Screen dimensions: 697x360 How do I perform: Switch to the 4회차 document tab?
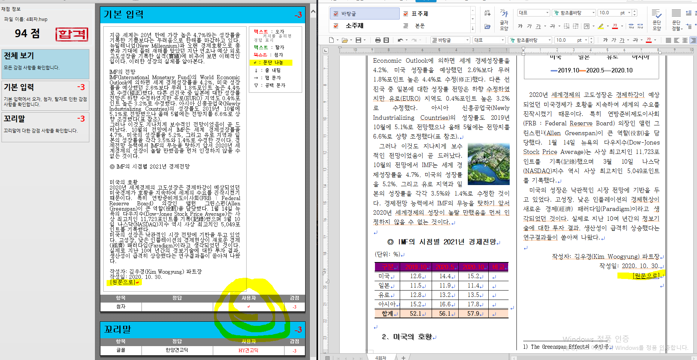click(381, 357)
